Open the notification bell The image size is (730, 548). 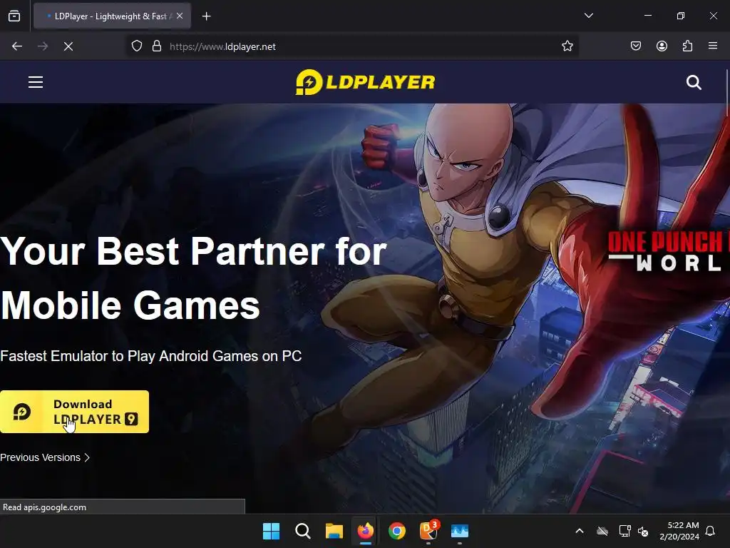pyautogui.click(x=711, y=531)
